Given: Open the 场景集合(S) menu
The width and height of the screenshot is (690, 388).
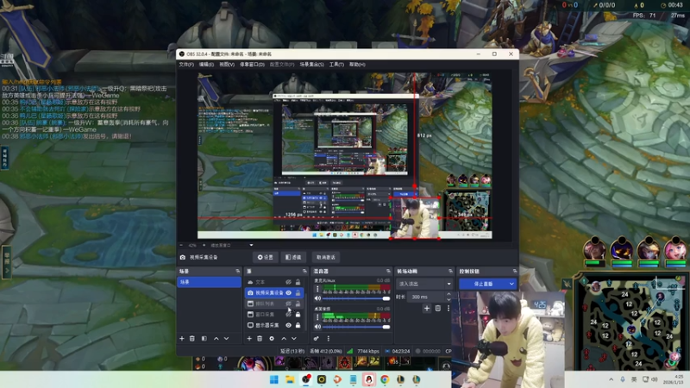Looking at the screenshot, I should tap(312, 64).
